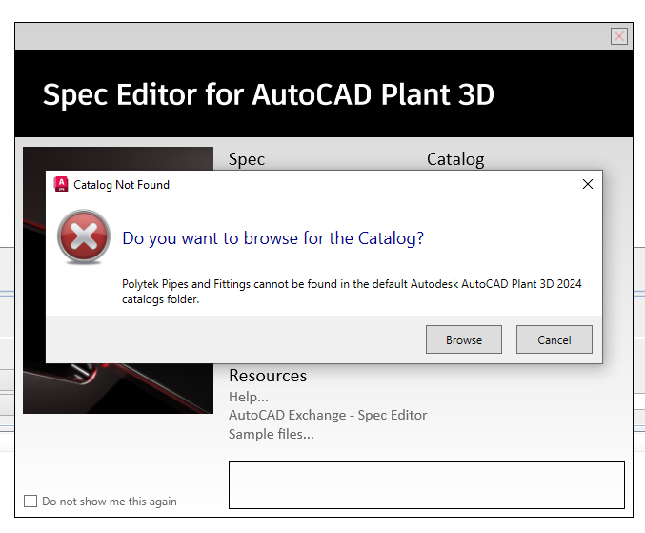Viewport: 645px width, 533px height.
Task: Close the Catalog Not Found dialog
Action: click(x=588, y=184)
